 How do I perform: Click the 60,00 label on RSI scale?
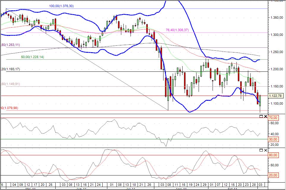274,123
